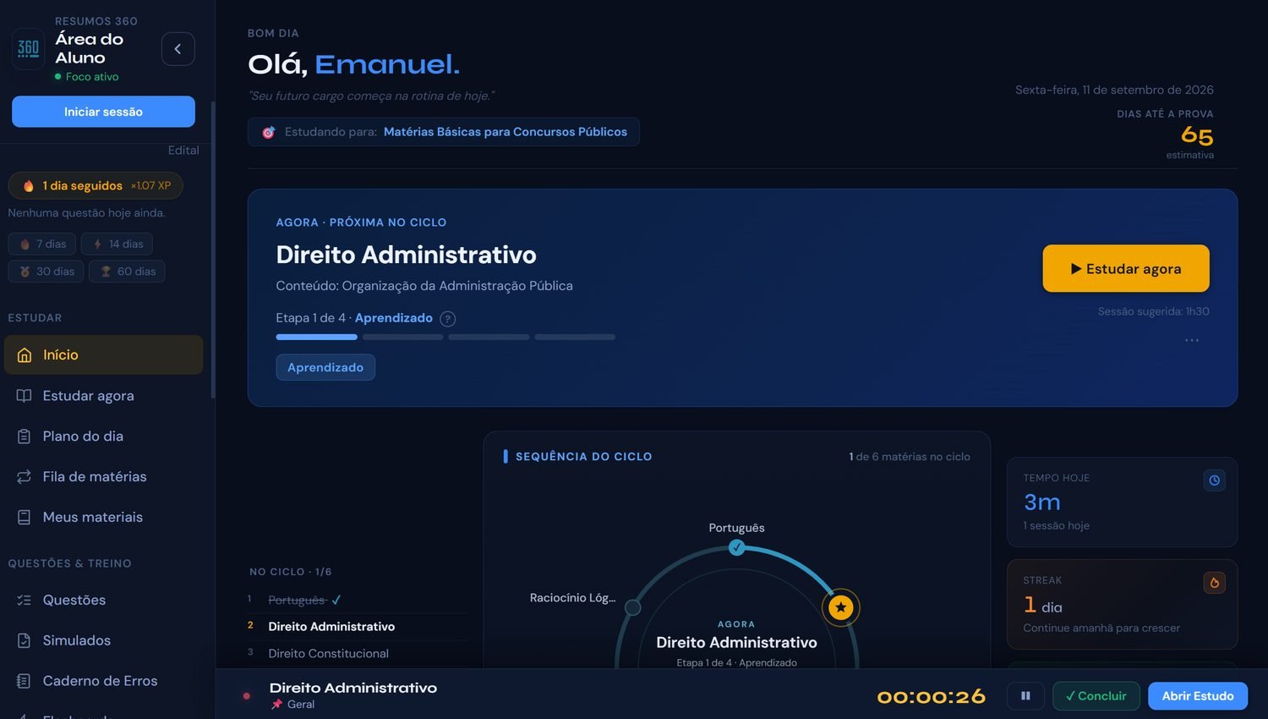Screen dimensions: 1268x719
Task: Collapse the sidebar with the chevron button
Action: [178, 49]
